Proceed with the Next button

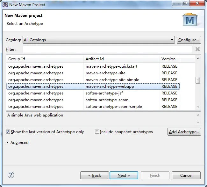[x=124, y=176]
